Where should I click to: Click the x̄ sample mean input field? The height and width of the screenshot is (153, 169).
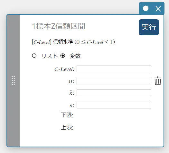point(114,93)
